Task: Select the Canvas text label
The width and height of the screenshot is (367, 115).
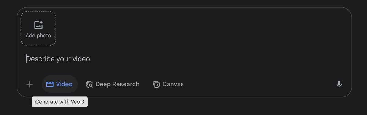Action: tap(173, 84)
